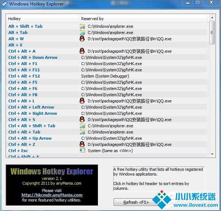Click the scroll up arrow of hotkey list
Screen dimensions: 221x211
tap(212, 18)
